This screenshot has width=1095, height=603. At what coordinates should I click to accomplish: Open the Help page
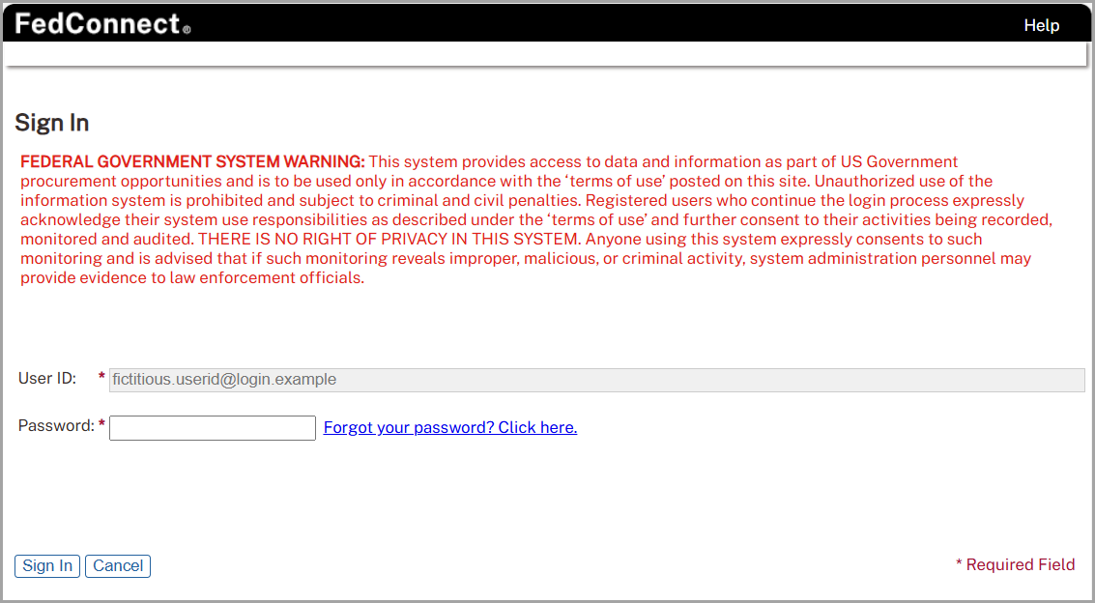point(1041,25)
